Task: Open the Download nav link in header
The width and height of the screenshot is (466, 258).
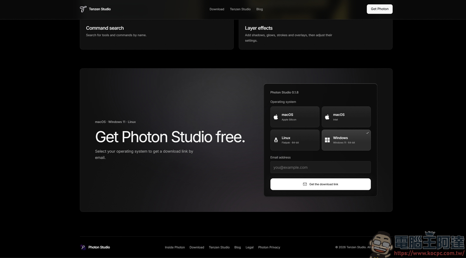Action: [217, 9]
